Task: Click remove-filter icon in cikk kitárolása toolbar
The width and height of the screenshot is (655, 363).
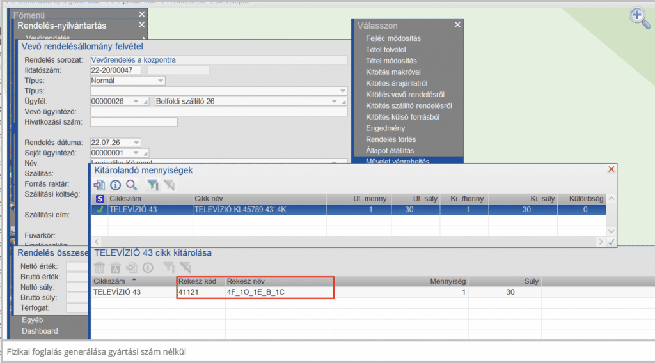Action: (x=185, y=267)
